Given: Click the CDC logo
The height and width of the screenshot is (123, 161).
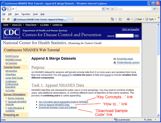Looking at the screenshot, I should click(12, 33).
